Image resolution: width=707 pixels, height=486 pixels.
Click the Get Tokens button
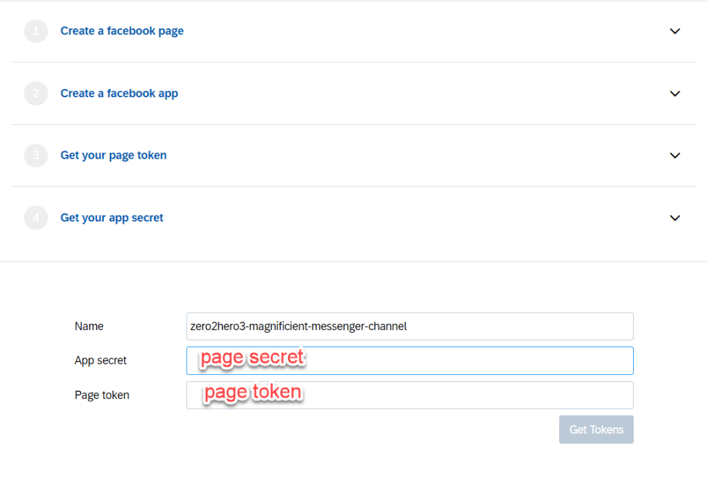point(596,429)
